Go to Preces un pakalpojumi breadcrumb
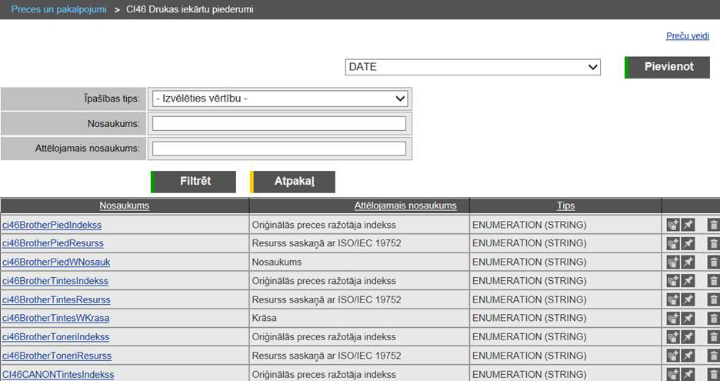720x381 pixels. (58, 9)
